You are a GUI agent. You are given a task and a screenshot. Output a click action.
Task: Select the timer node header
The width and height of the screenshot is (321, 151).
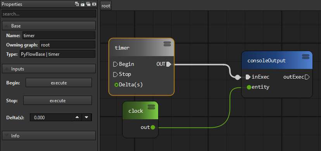(141, 48)
